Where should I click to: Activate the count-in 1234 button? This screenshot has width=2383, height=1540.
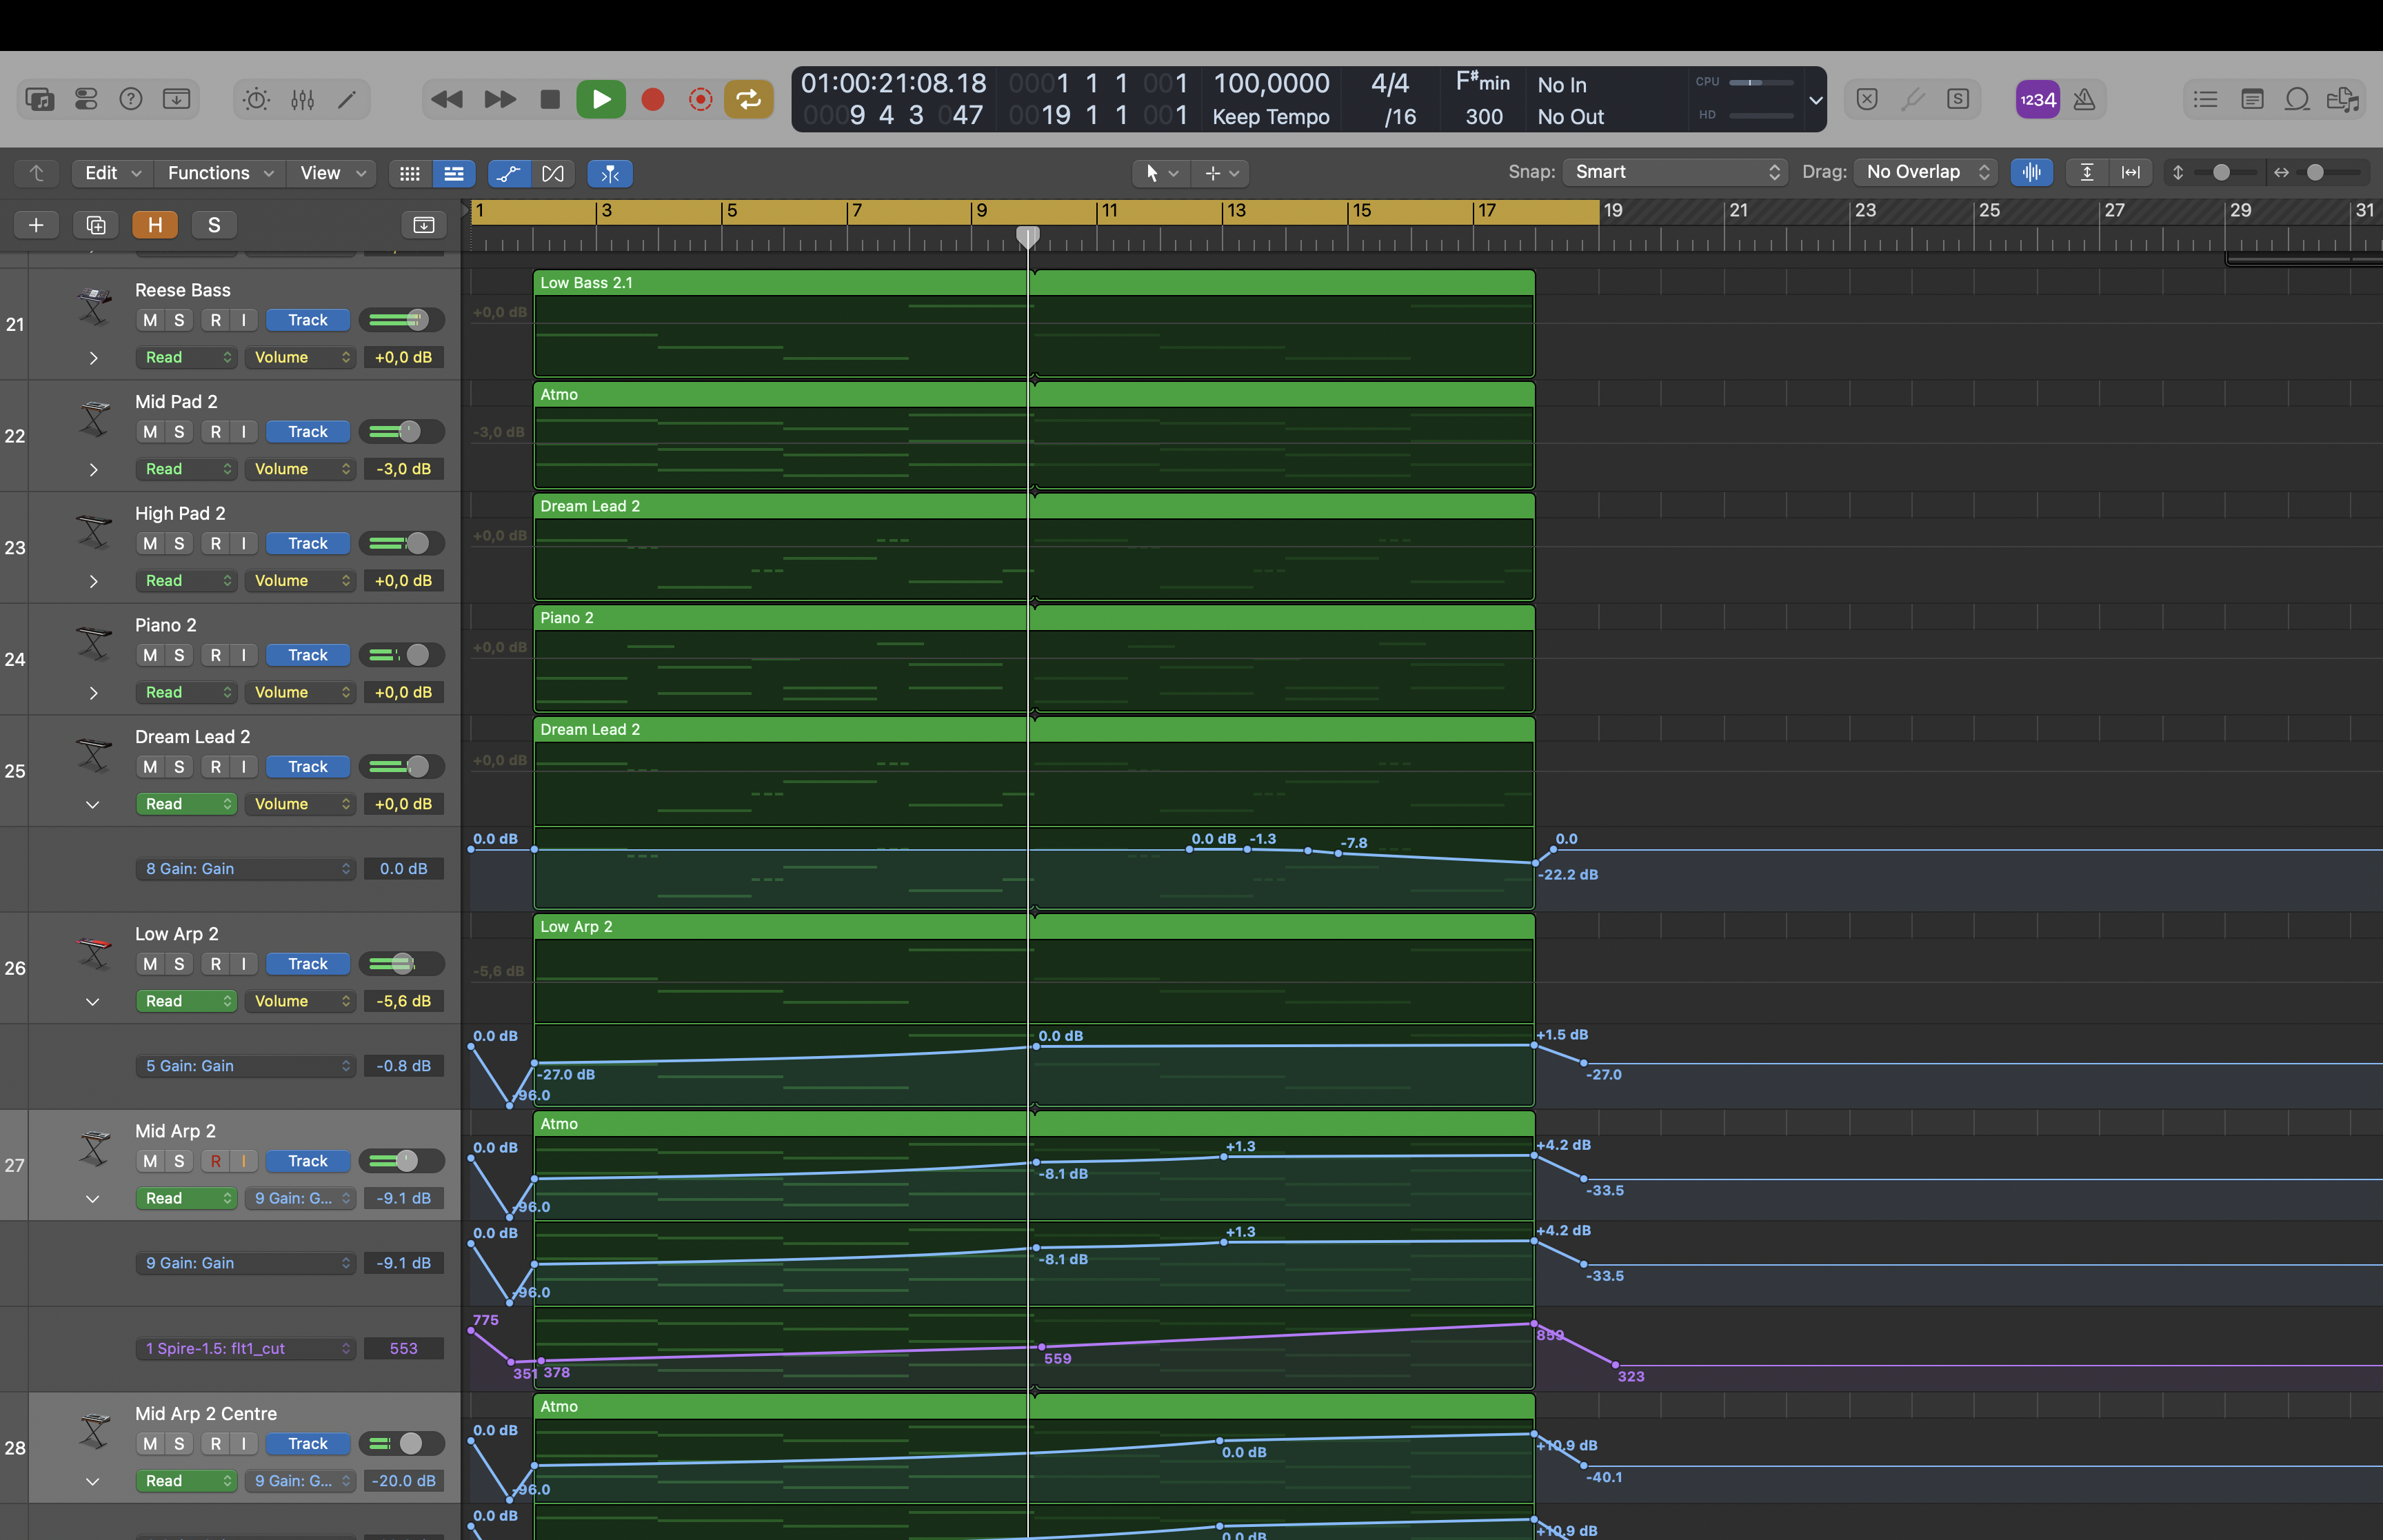pyautogui.click(x=2036, y=99)
